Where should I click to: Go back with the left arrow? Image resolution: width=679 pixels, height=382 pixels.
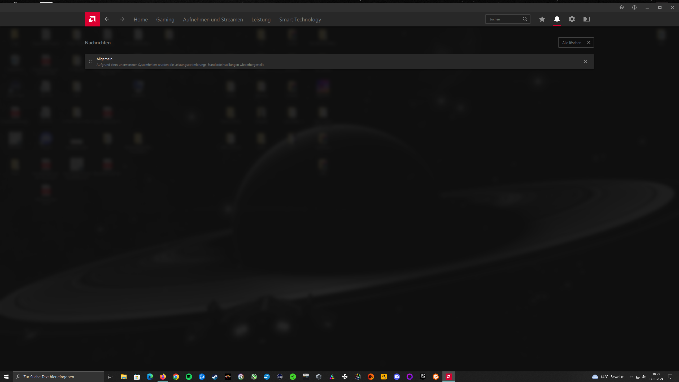(x=107, y=19)
